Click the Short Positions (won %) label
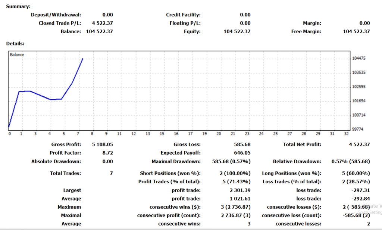The image size is (382, 230). pos(170,173)
